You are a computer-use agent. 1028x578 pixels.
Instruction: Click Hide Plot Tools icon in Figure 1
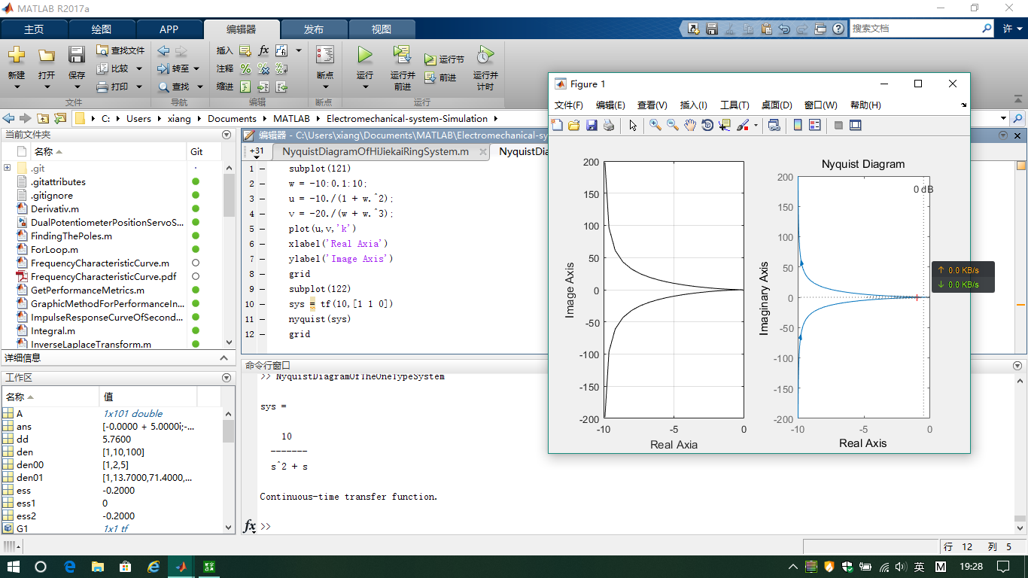[838, 126]
